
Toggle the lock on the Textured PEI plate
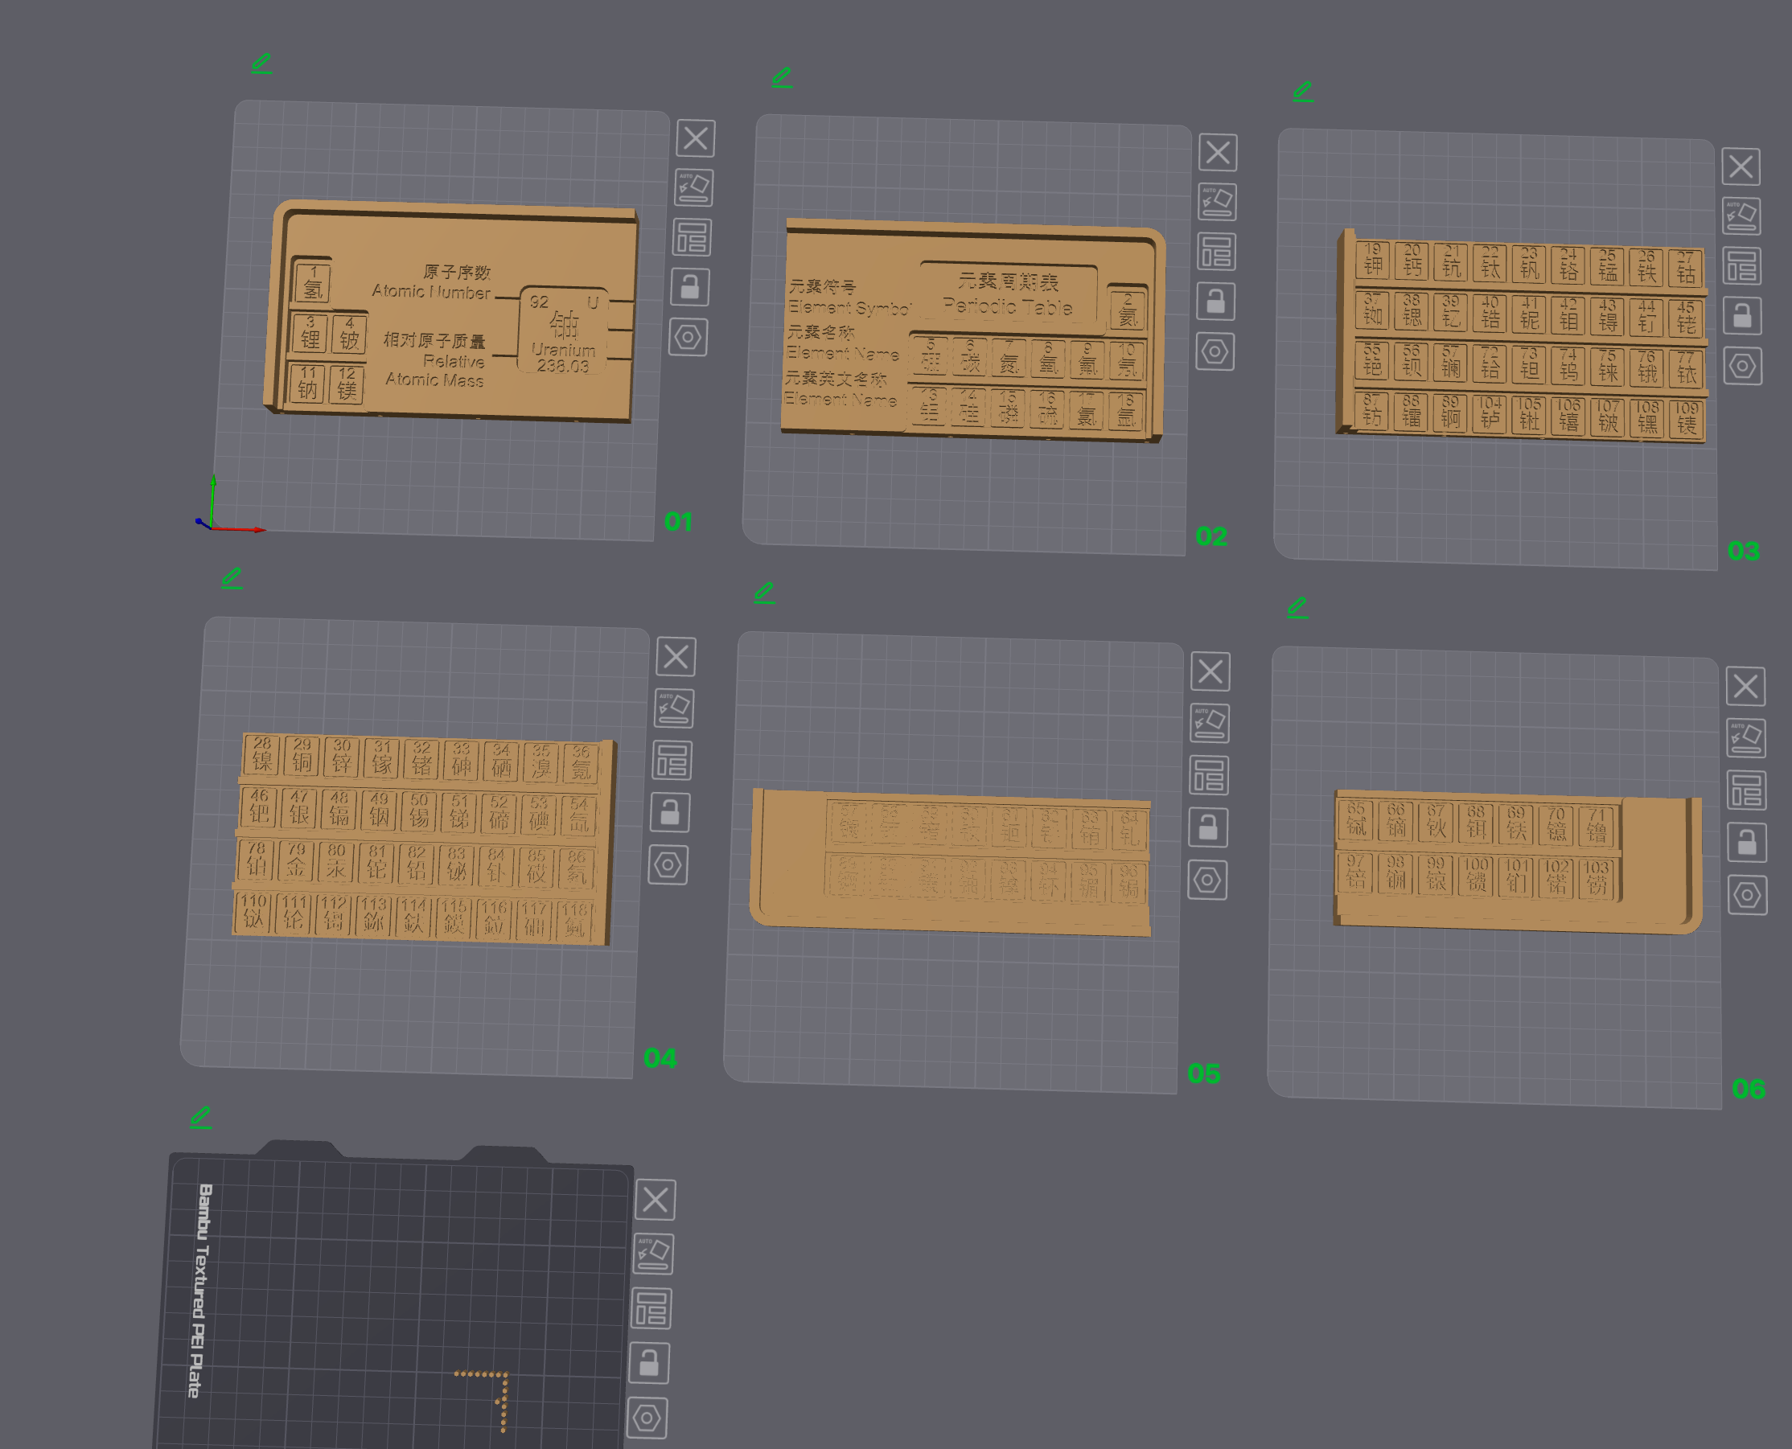pyautogui.click(x=649, y=1363)
